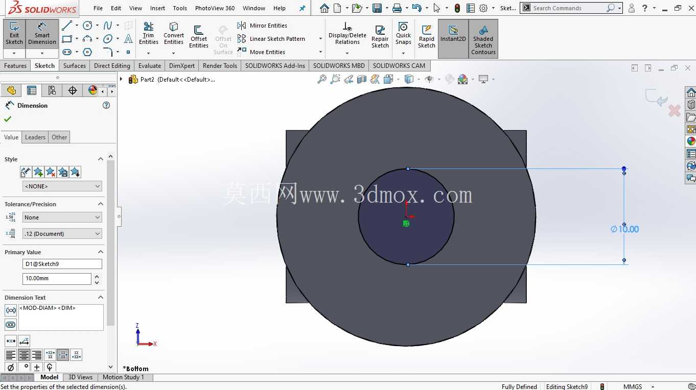
Task: Open the Section View tool
Action: point(362,79)
